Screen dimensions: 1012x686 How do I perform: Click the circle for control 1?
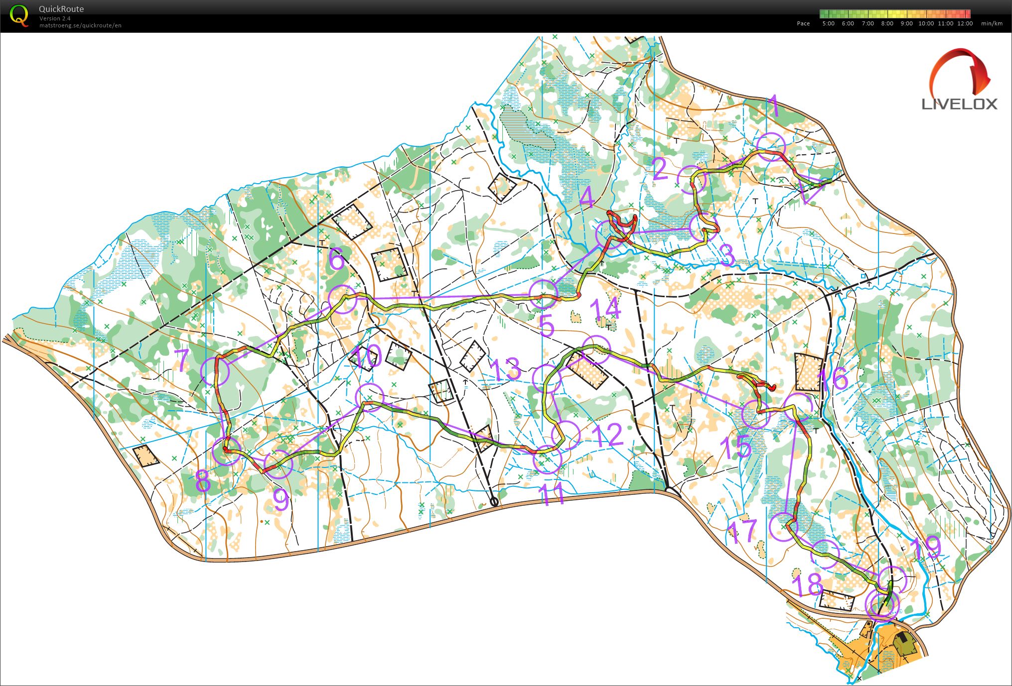(x=771, y=147)
